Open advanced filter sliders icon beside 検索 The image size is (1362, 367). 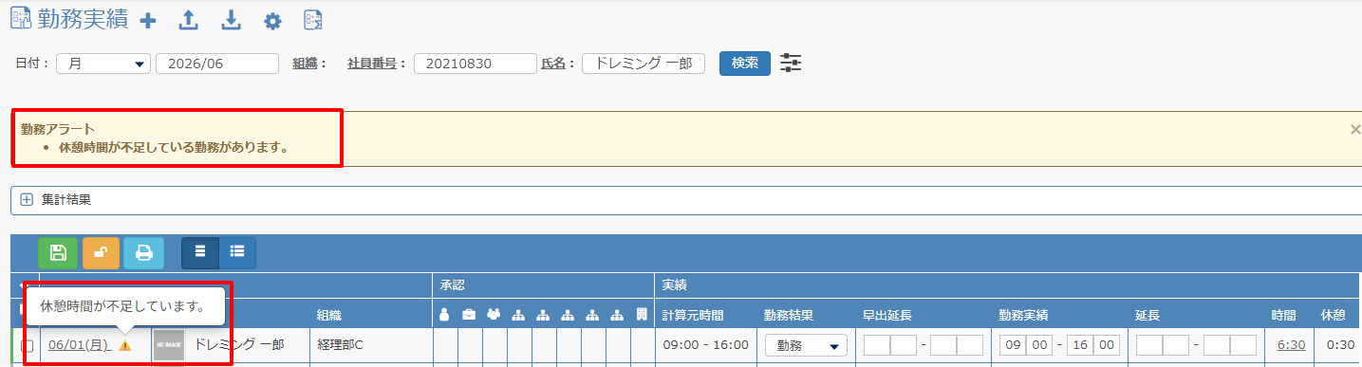pos(791,63)
